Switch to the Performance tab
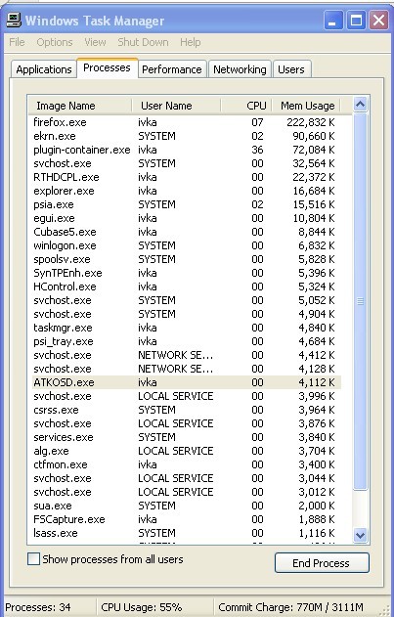This screenshot has width=394, height=617. tap(172, 69)
